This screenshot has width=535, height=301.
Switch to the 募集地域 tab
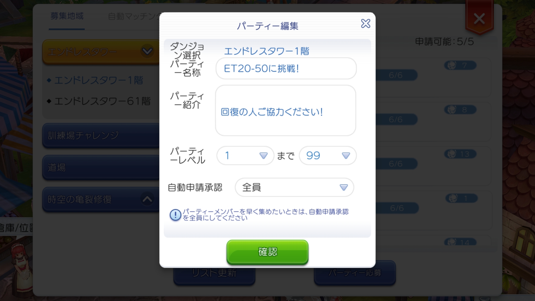(67, 16)
